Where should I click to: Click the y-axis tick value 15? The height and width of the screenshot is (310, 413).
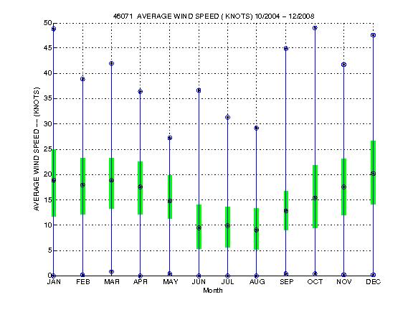[47, 199]
